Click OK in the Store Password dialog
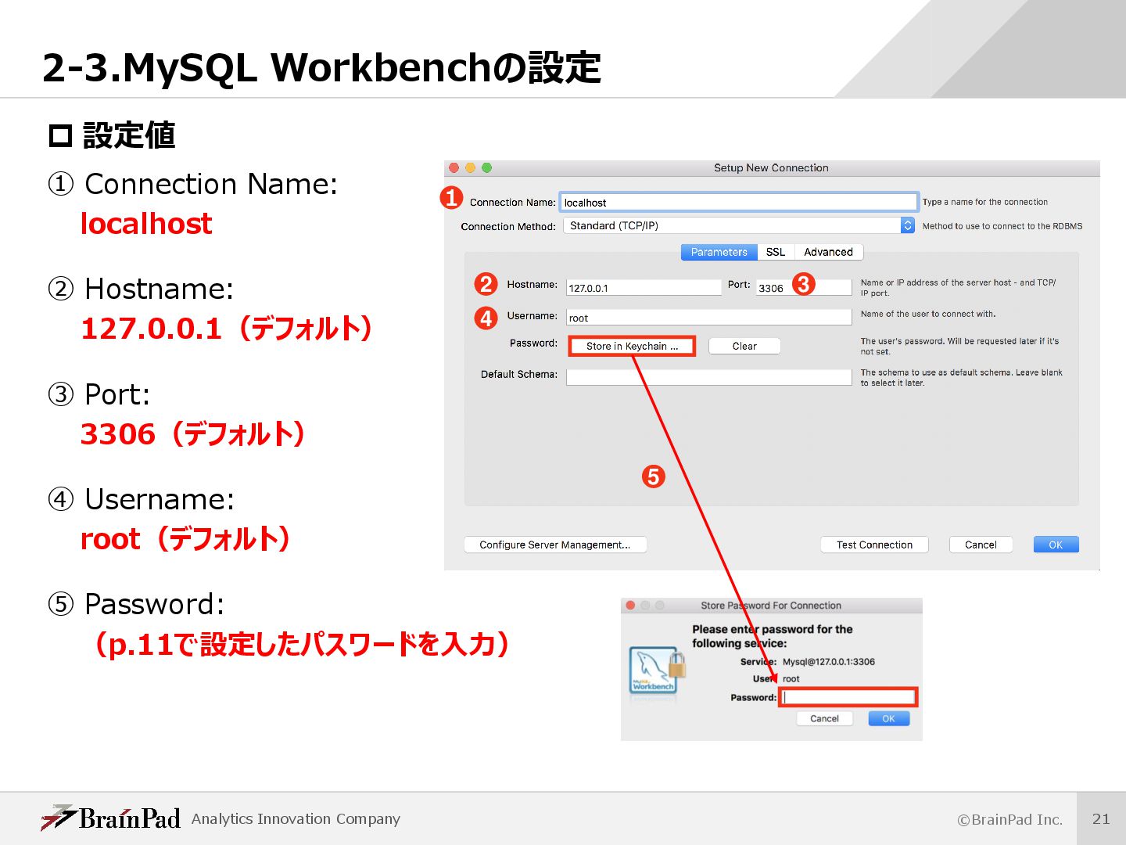Image resolution: width=1126 pixels, height=845 pixels. coord(888,718)
